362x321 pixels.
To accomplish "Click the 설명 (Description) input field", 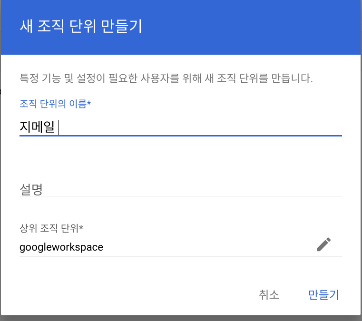I will coord(181,189).
